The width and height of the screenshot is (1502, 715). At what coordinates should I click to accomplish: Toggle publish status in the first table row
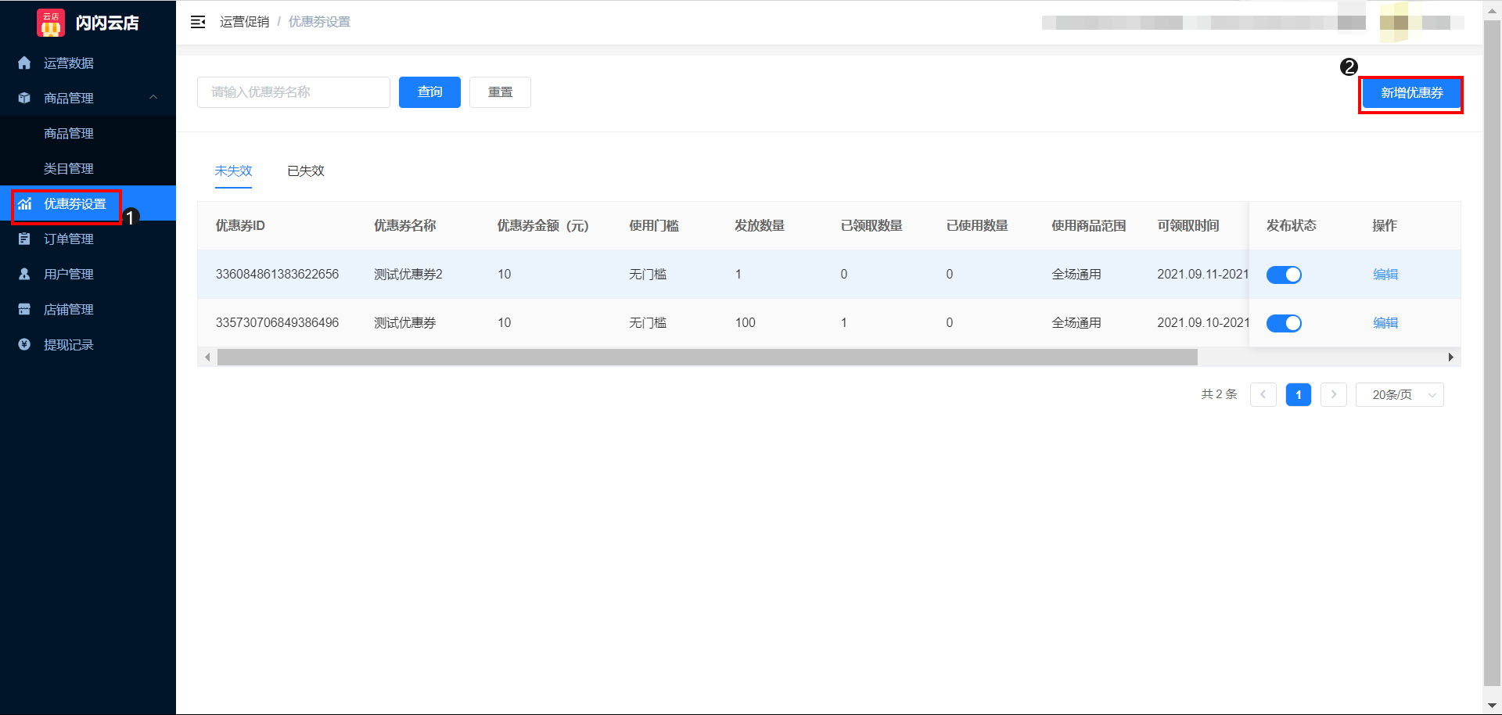(1284, 275)
